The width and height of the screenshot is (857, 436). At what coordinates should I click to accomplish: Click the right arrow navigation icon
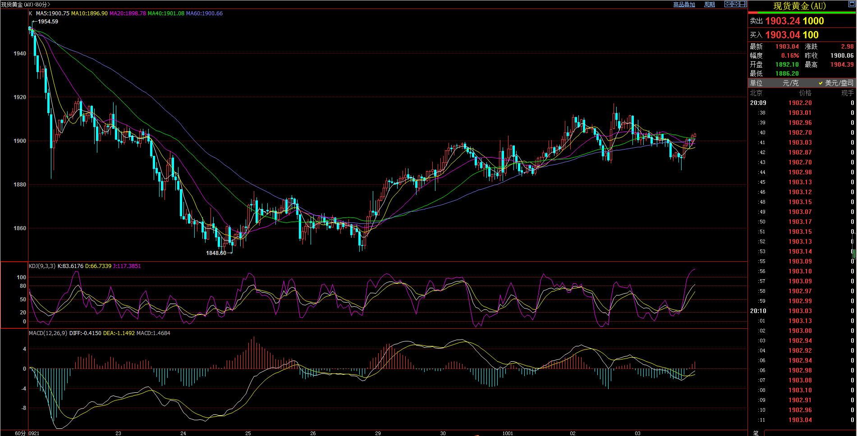(x=736, y=4)
